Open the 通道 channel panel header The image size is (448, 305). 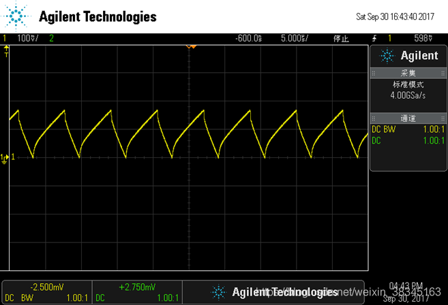point(408,118)
